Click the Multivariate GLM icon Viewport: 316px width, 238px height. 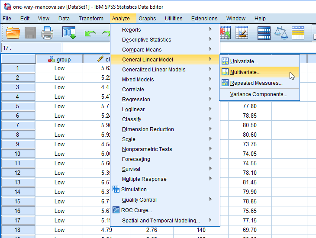(x=225, y=72)
